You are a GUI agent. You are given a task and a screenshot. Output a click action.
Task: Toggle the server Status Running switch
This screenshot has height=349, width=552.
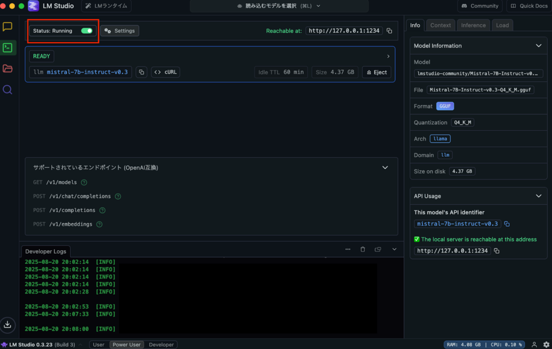[x=86, y=31]
